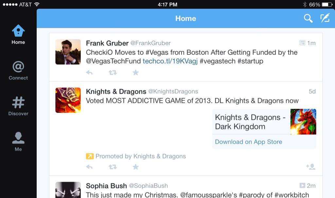Retweet Frank Gruber's tweet
Viewport: 335px width, 198px height.
pyautogui.click(x=113, y=72)
